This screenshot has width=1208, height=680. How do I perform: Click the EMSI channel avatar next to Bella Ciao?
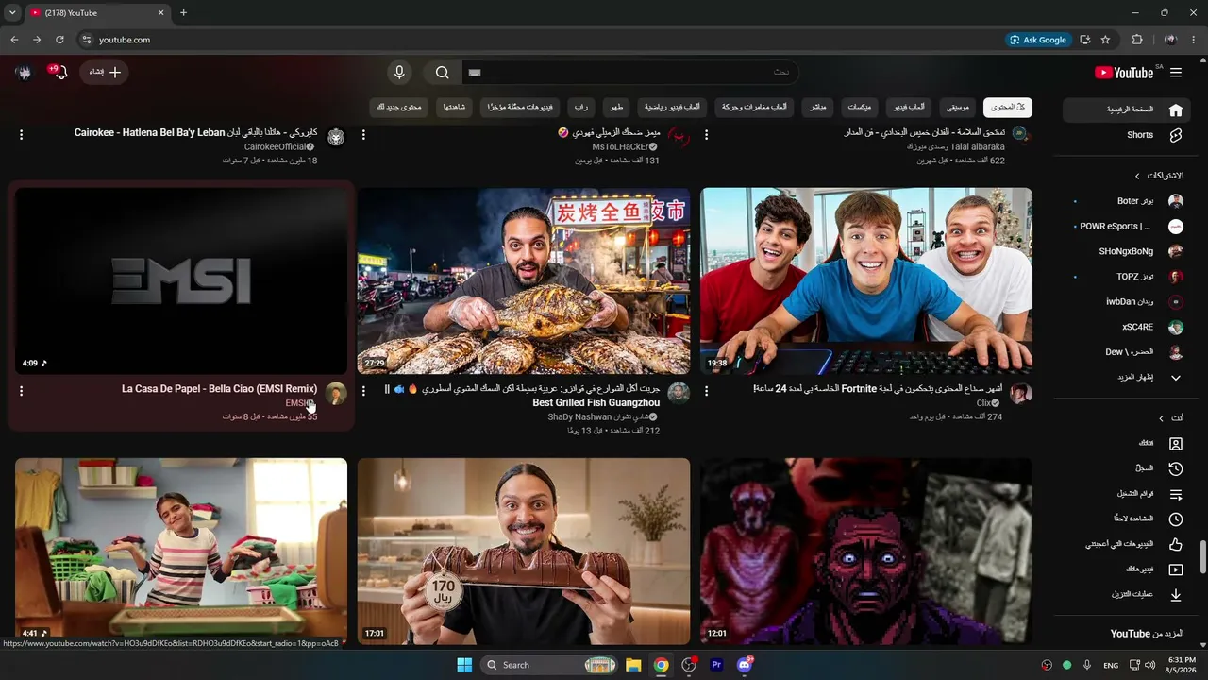[x=336, y=394]
